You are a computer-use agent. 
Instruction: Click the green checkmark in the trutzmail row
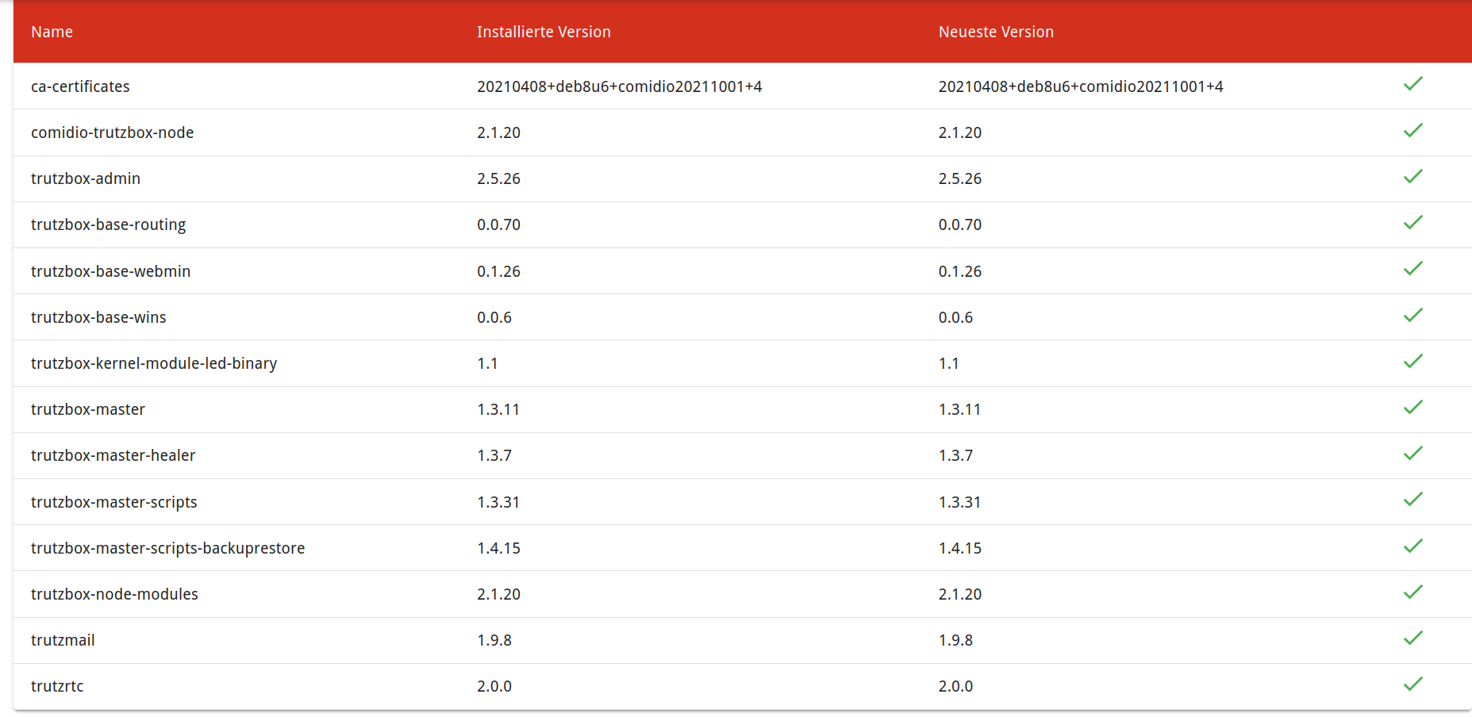(x=1413, y=638)
